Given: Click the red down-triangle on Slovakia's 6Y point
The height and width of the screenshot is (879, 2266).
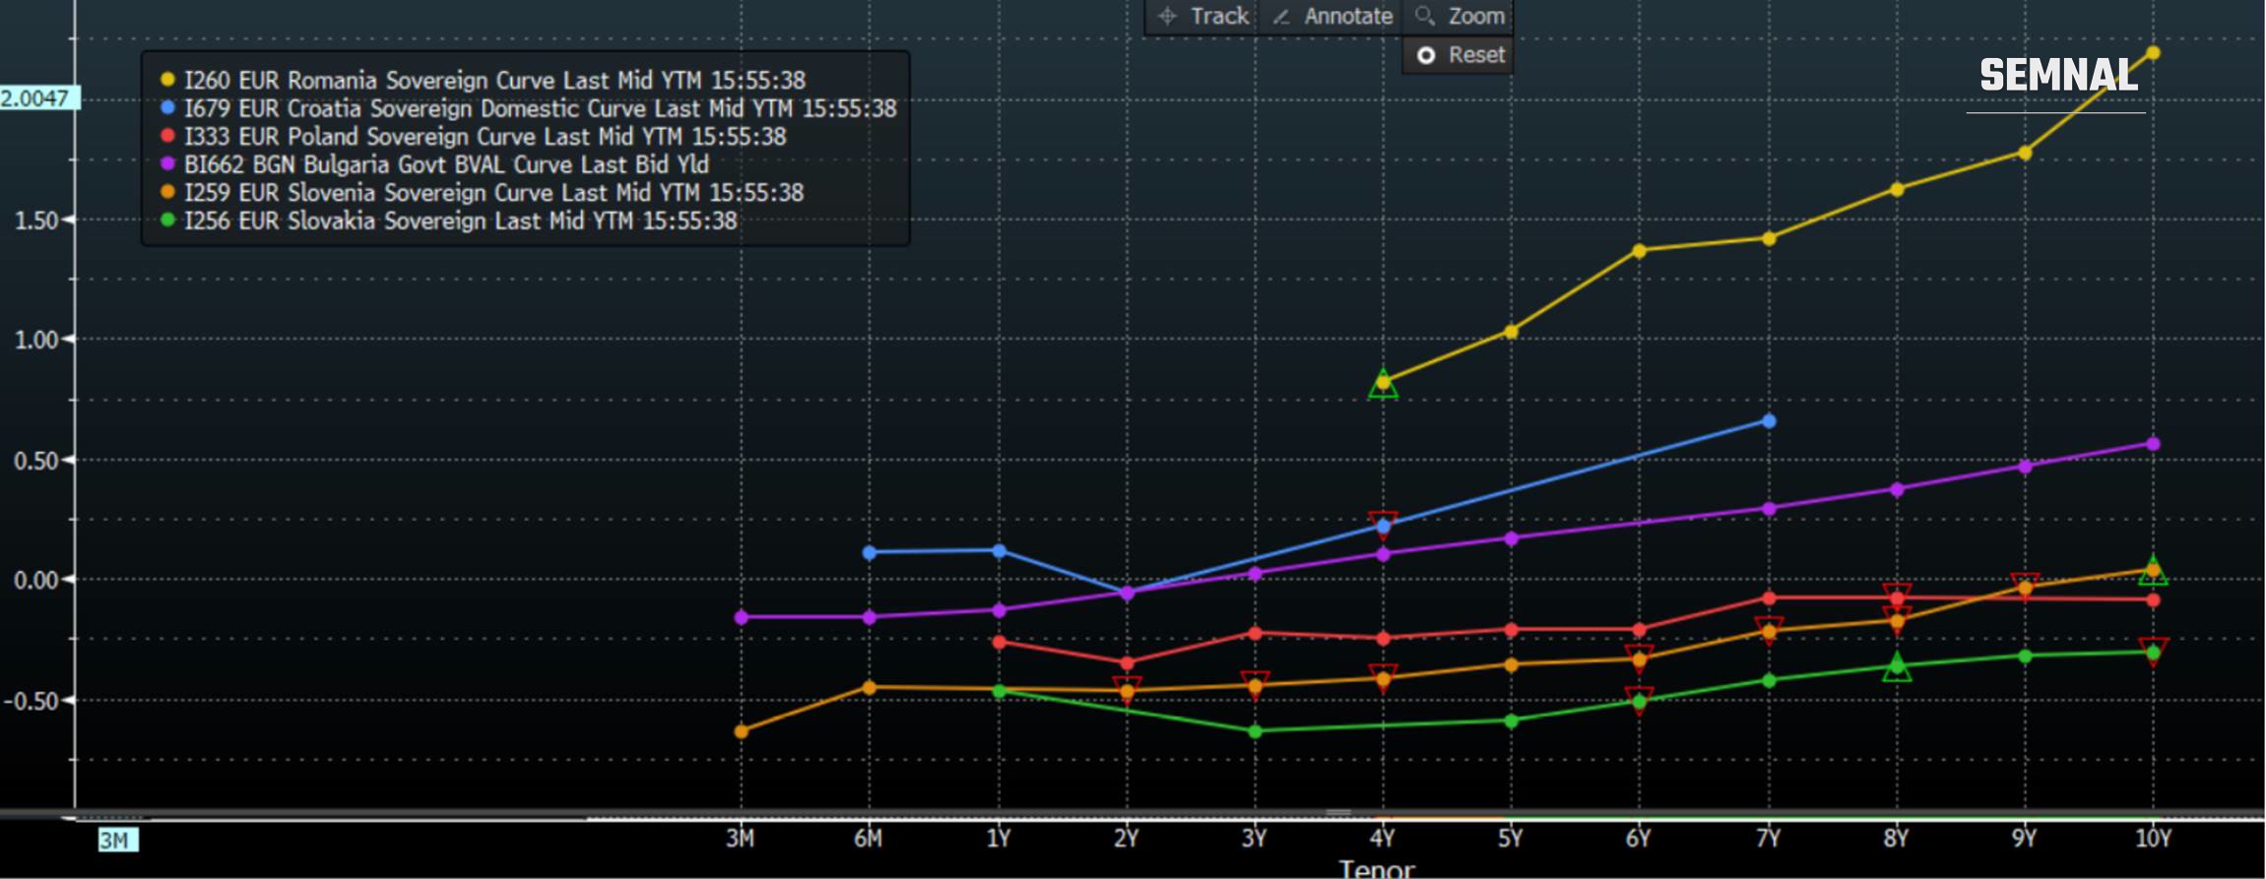Looking at the screenshot, I should point(1639,699).
